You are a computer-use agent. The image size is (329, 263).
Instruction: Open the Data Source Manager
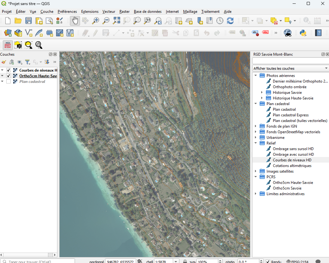coord(8,33)
